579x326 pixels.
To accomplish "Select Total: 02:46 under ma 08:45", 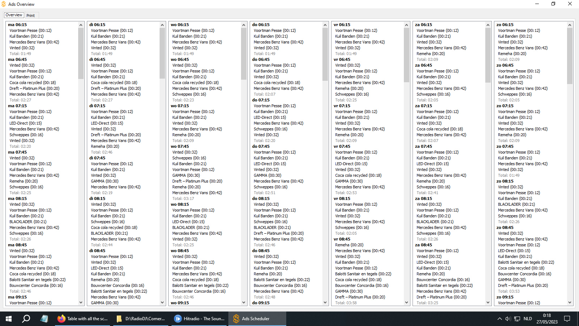I will pyautogui.click(x=20, y=291).
